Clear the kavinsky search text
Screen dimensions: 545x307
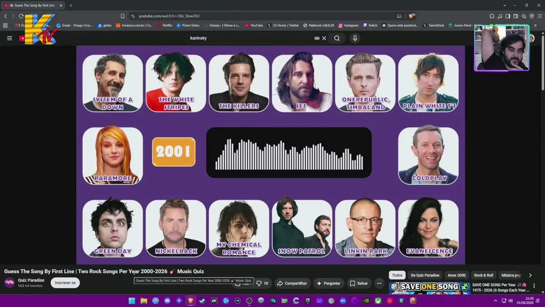pyautogui.click(x=324, y=38)
